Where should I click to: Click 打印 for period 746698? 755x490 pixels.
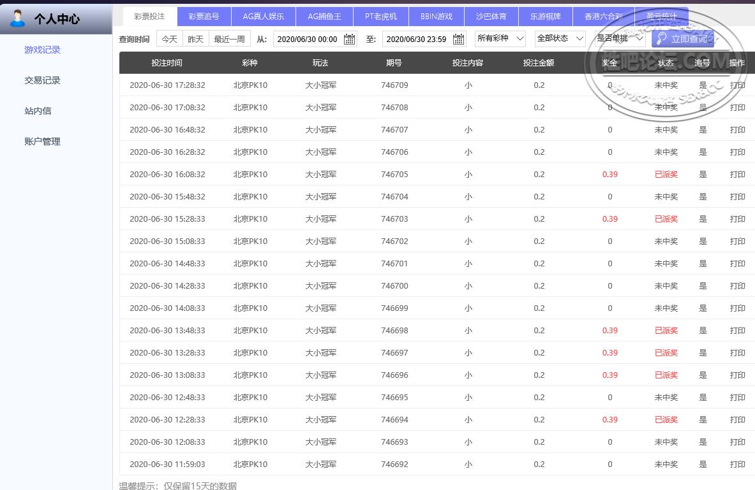click(x=737, y=330)
